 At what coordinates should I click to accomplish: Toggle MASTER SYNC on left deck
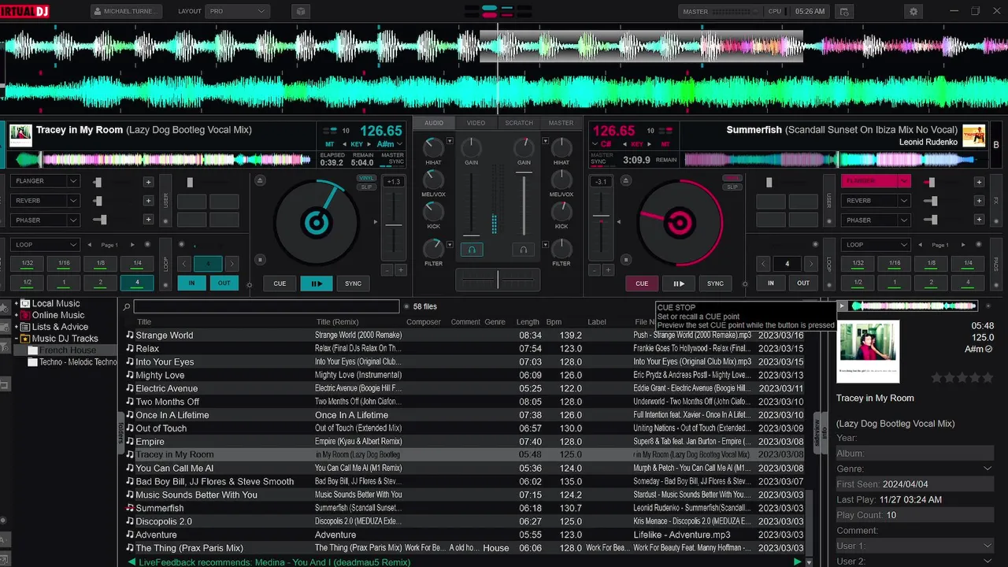tap(392, 158)
